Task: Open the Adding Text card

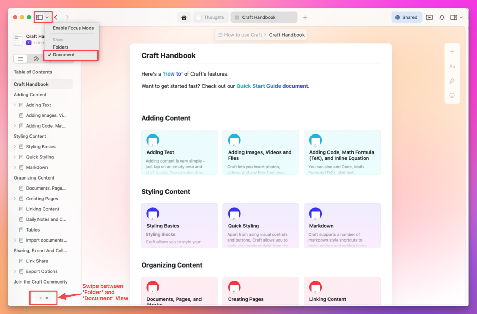Action: 180,152
